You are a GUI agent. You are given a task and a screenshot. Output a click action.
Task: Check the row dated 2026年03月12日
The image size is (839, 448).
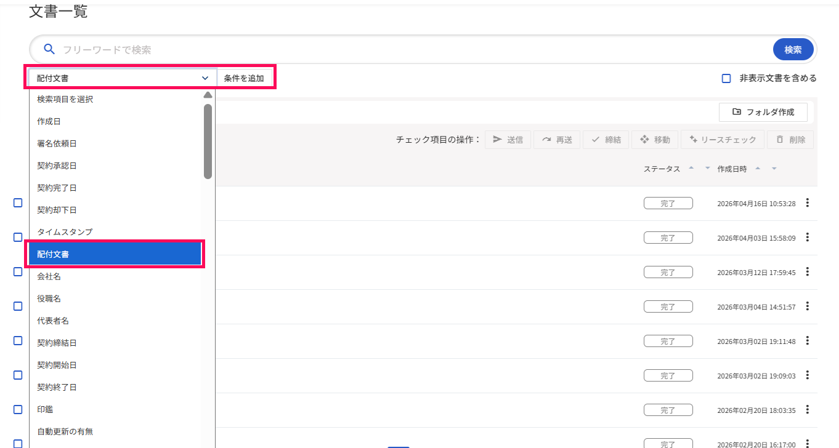[x=18, y=271]
